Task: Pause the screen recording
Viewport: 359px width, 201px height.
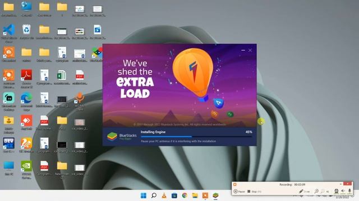Action: coord(239,192)
